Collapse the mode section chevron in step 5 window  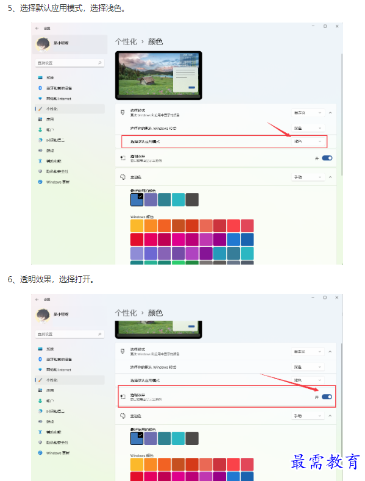click(x=330, y=113)
